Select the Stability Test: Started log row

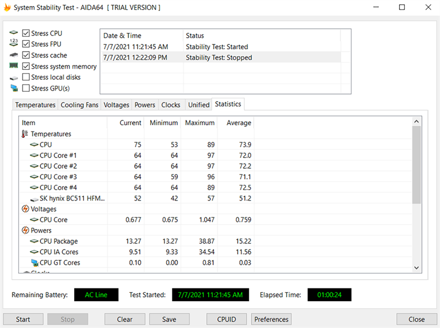click(x=221, y=47)
